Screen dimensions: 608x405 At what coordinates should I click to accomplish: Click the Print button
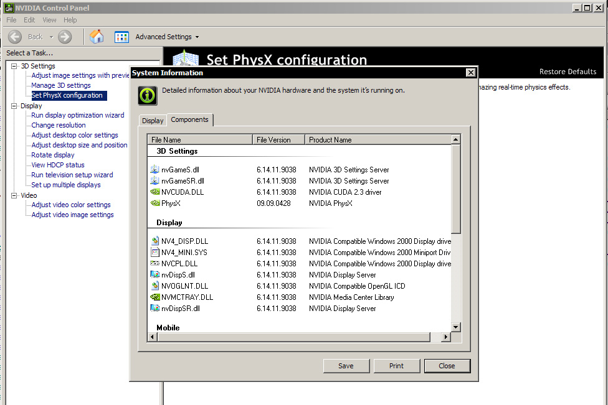click(x=396, y=366)
